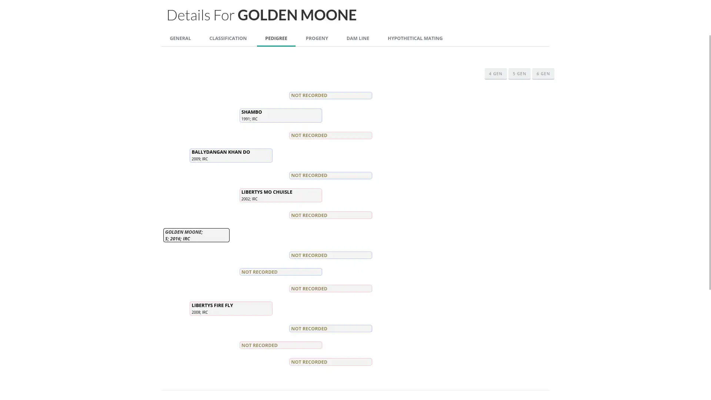The height and width of the screenshot is (400, 711).
Task: Show 5 generations in the pedigree
Action: click(519, 73)
